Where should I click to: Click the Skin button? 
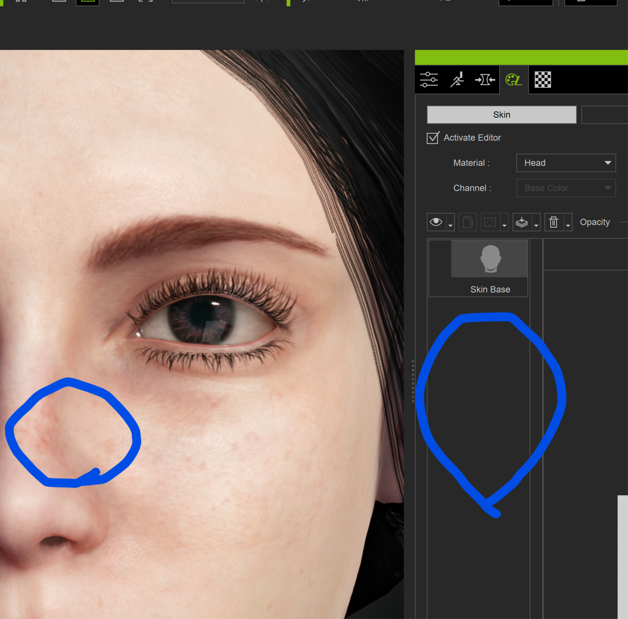click(x=501, y=115)
